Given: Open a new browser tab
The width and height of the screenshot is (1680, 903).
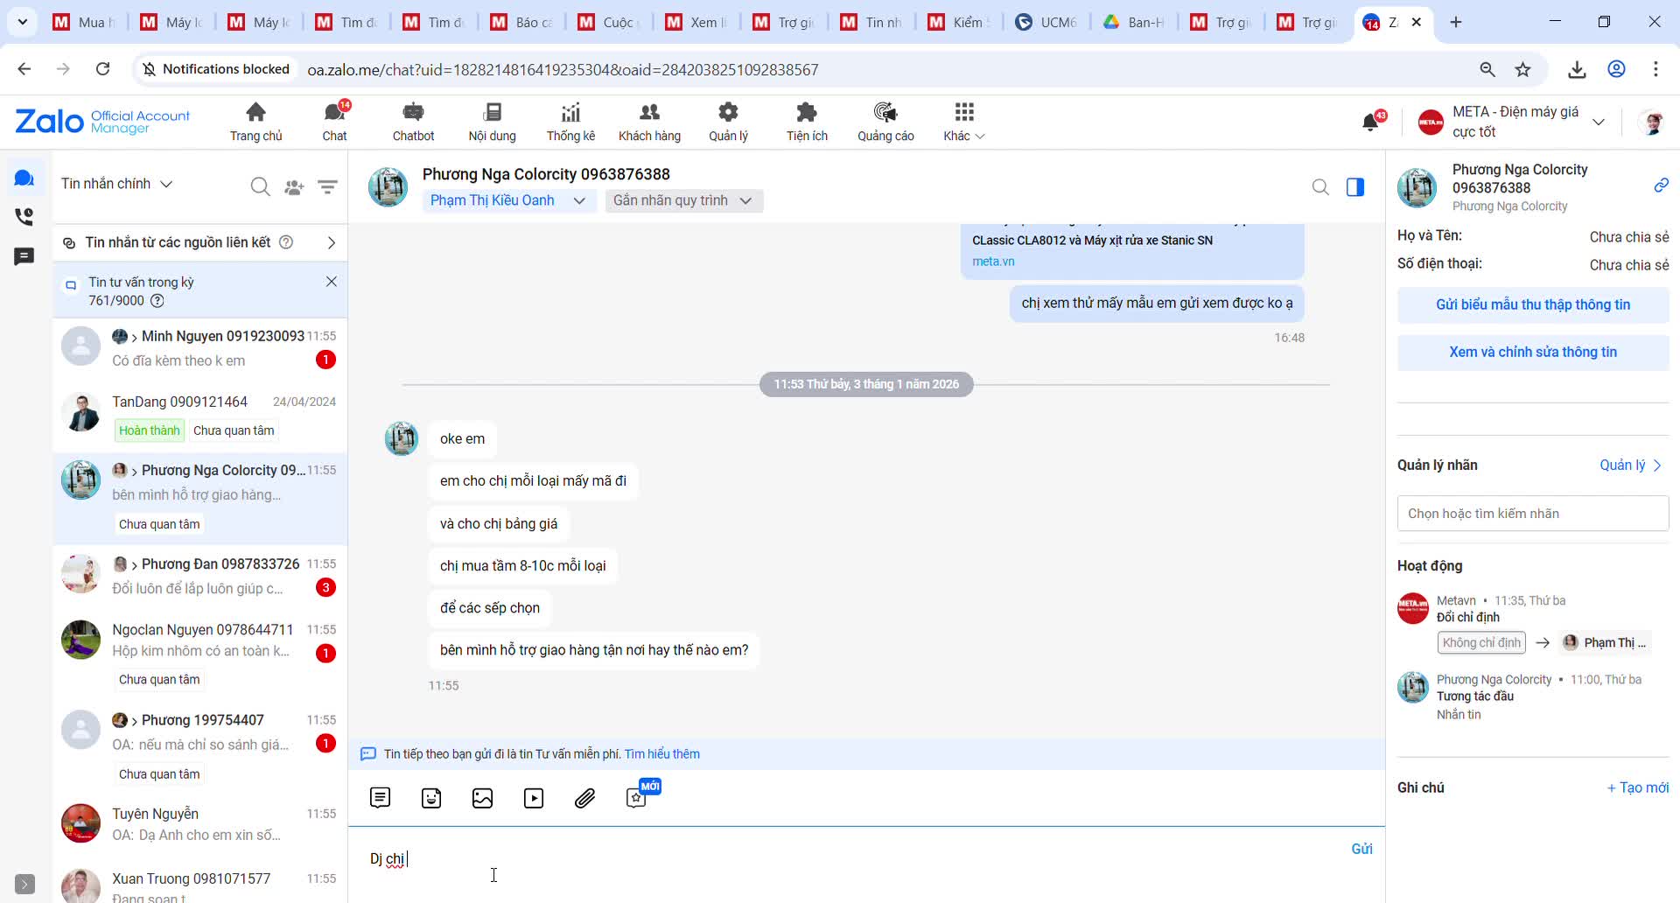Looking at the screenshot, I should coord(1456,22).
